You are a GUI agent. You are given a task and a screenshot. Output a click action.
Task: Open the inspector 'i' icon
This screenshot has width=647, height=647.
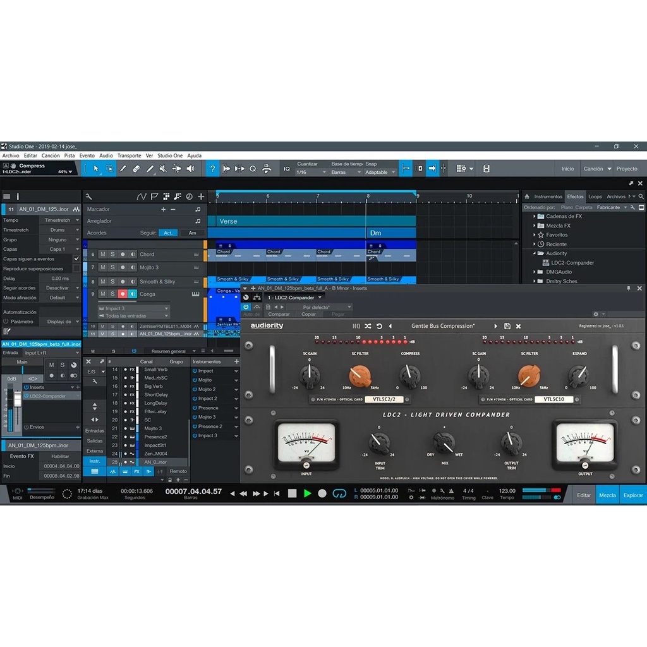(x=18, y=197)
